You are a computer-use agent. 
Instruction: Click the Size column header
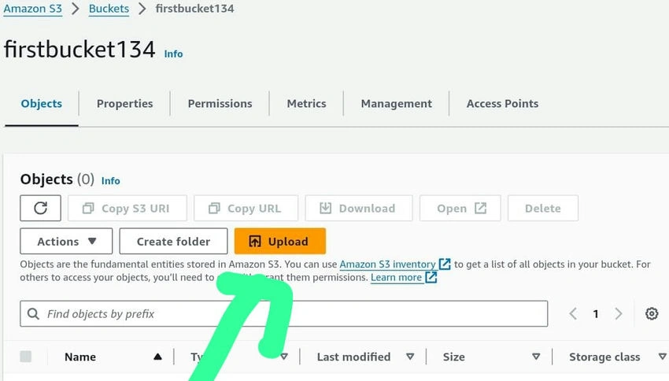453,357
